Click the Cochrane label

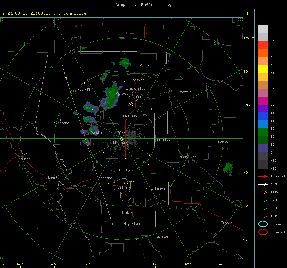[104, 178]
